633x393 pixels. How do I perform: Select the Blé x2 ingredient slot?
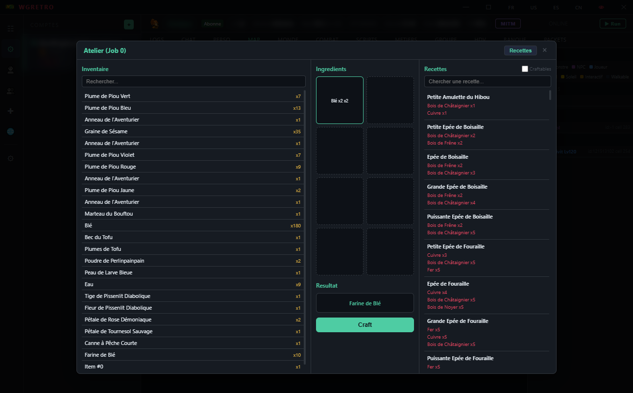pos(340,100)
